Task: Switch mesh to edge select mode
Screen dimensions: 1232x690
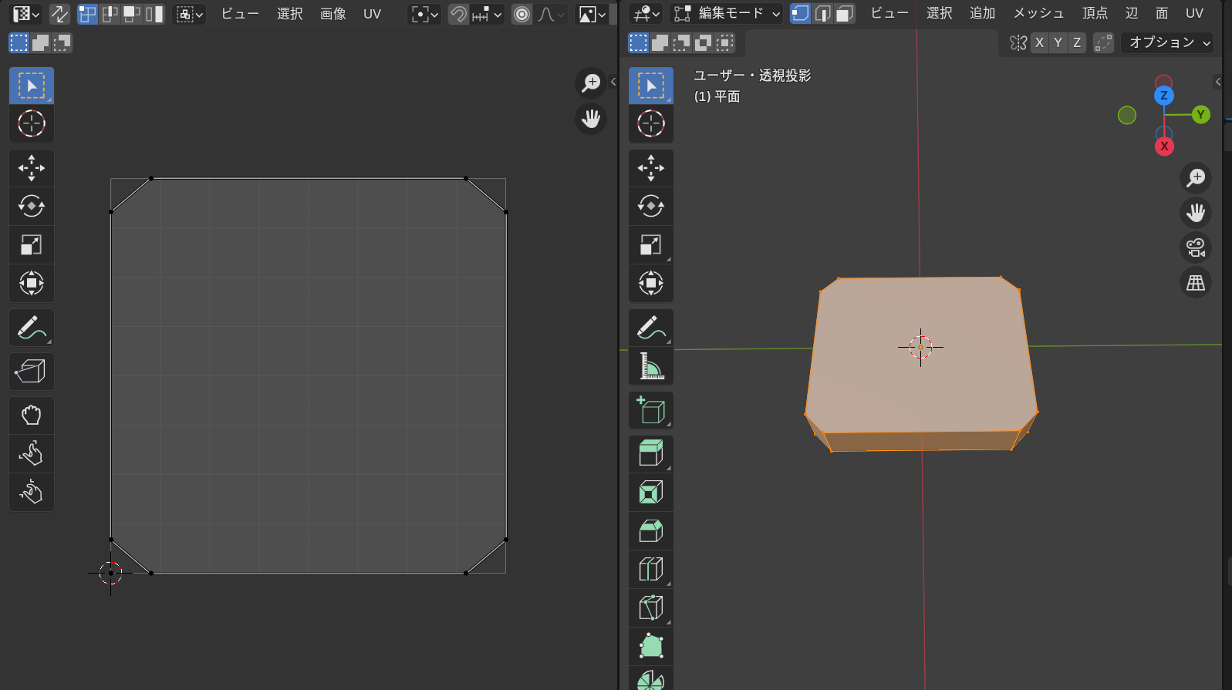Action: point(823,13)
